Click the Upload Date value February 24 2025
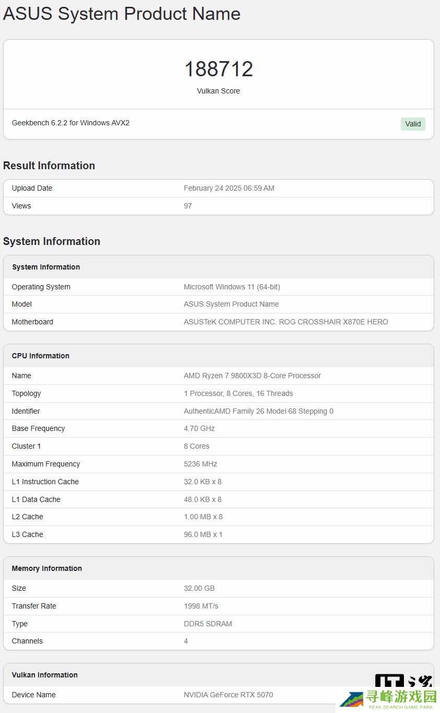Image resolution: width=440 pixels, height=713 pixels. [229, 188]
